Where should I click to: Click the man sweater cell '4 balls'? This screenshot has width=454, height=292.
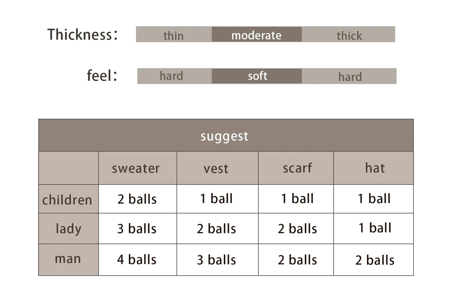click(138, 260)
